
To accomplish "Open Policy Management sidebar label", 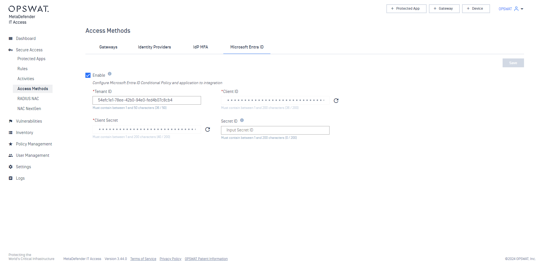I will (34, 144).
